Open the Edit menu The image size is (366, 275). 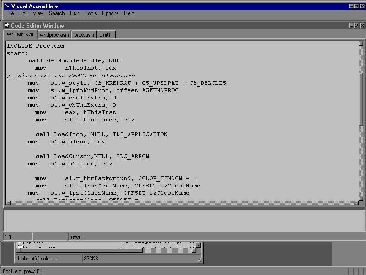tap(23, 13)
